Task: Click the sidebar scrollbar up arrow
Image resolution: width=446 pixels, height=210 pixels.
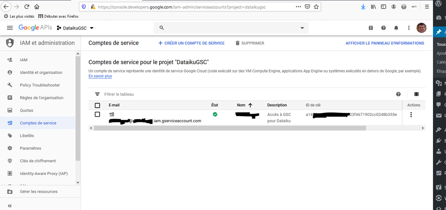Action: point(78,54)
